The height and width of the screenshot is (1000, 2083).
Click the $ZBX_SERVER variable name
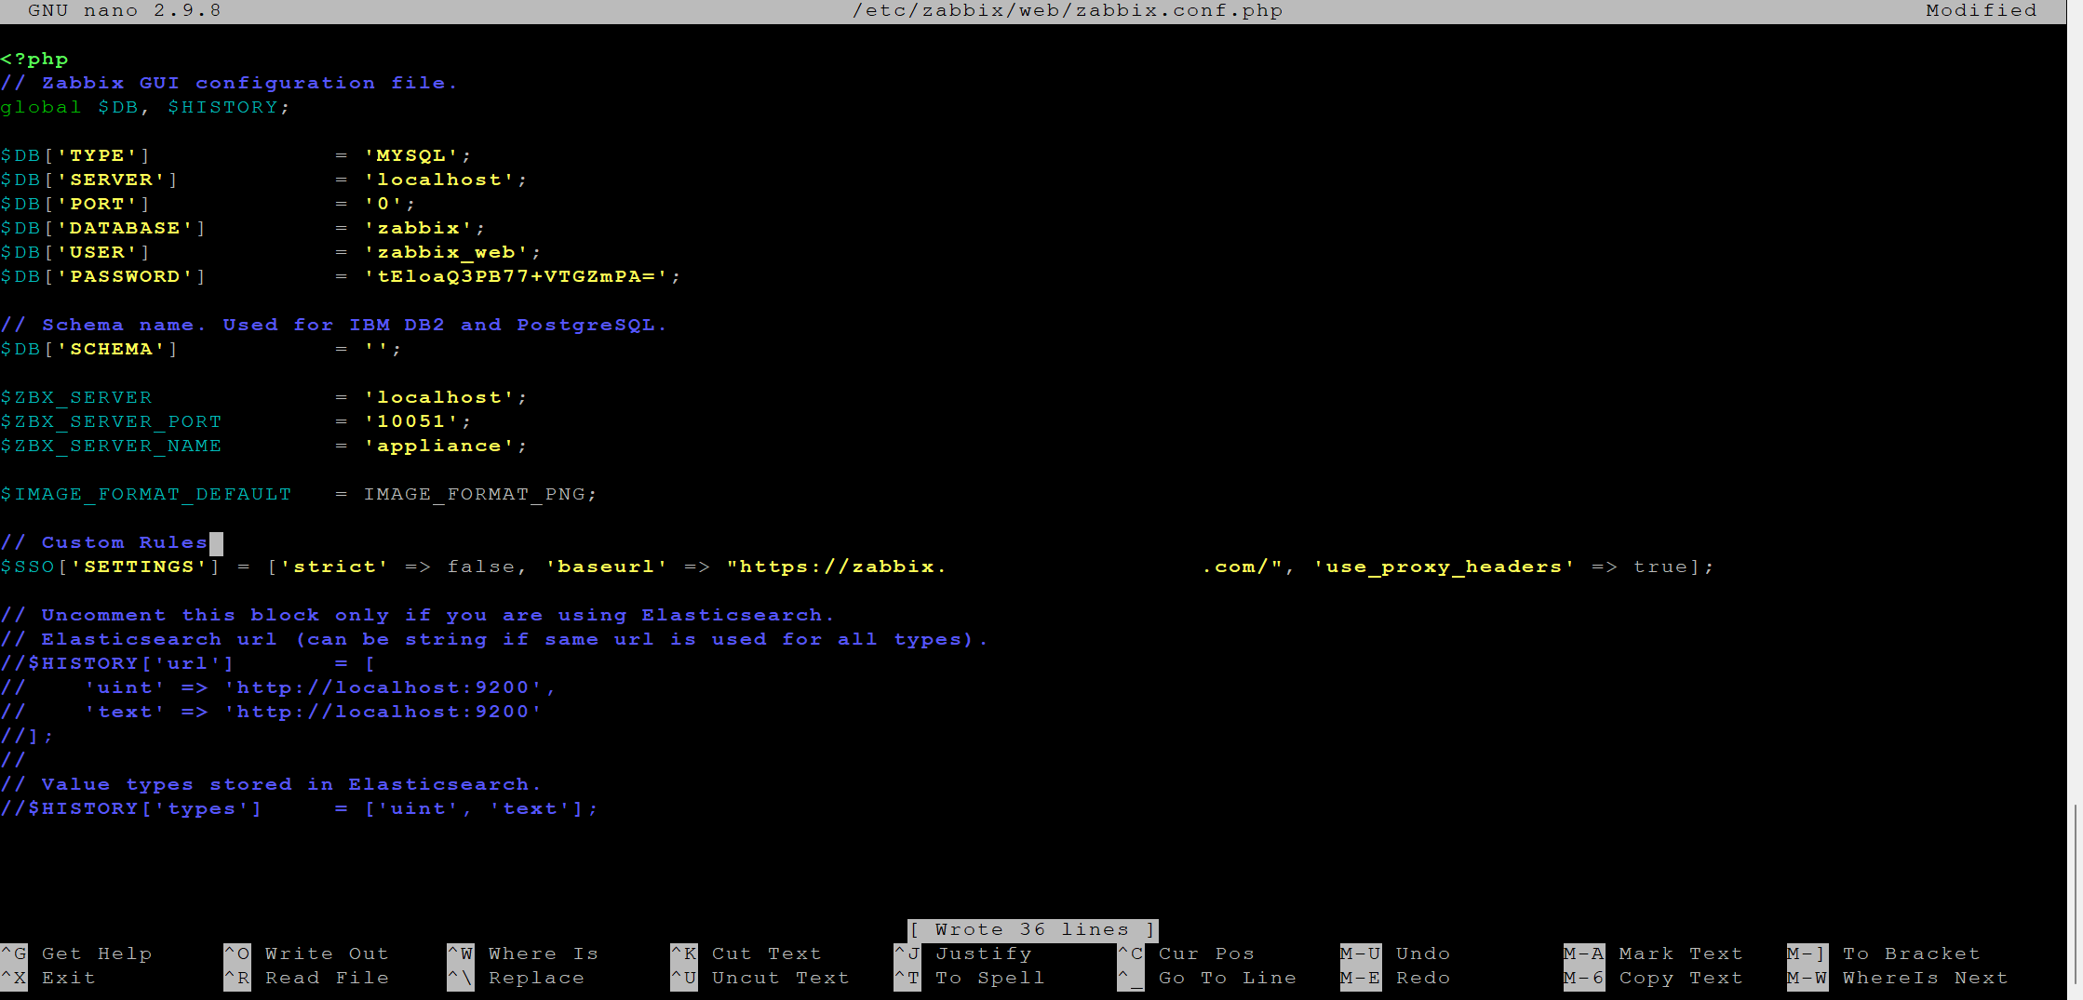(76, 397)
